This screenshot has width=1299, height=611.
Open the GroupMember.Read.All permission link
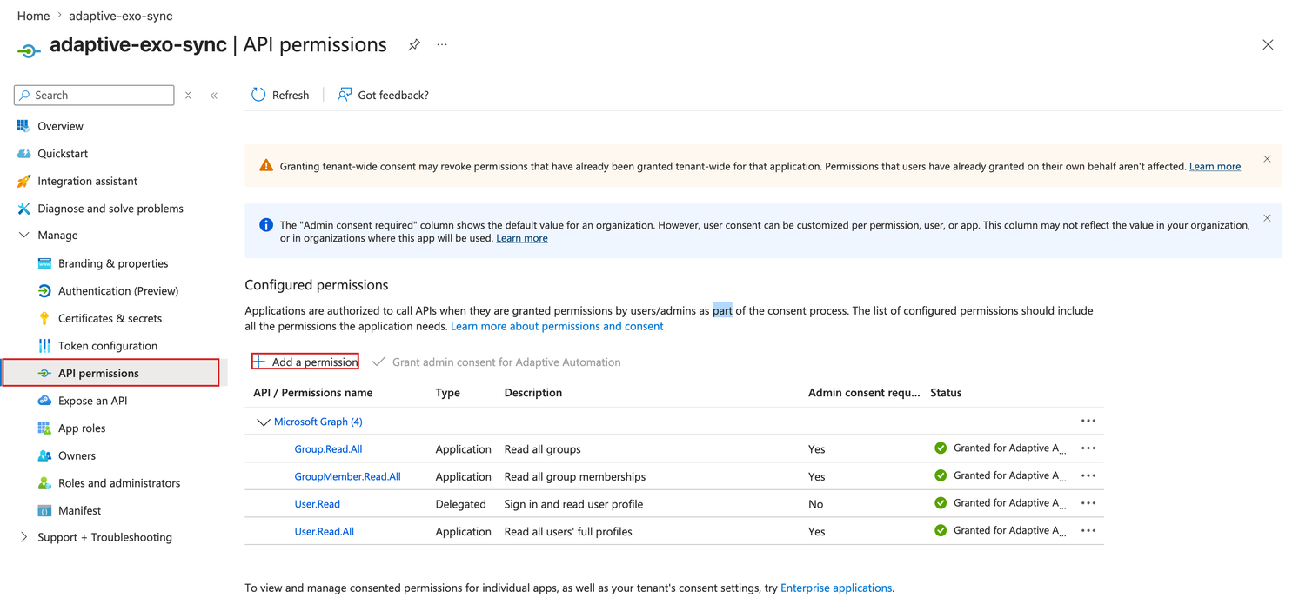(x=347, y=476)
